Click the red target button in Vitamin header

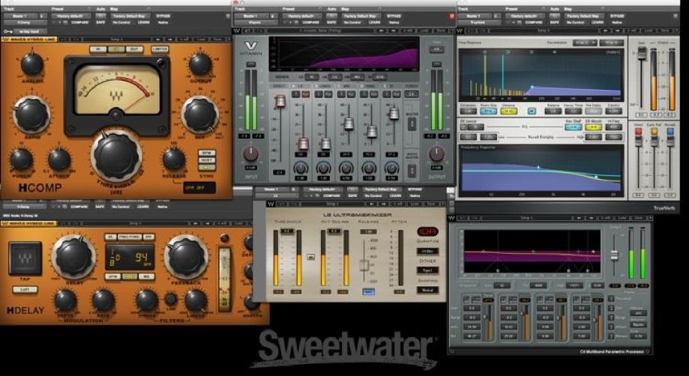click(452, 16)
